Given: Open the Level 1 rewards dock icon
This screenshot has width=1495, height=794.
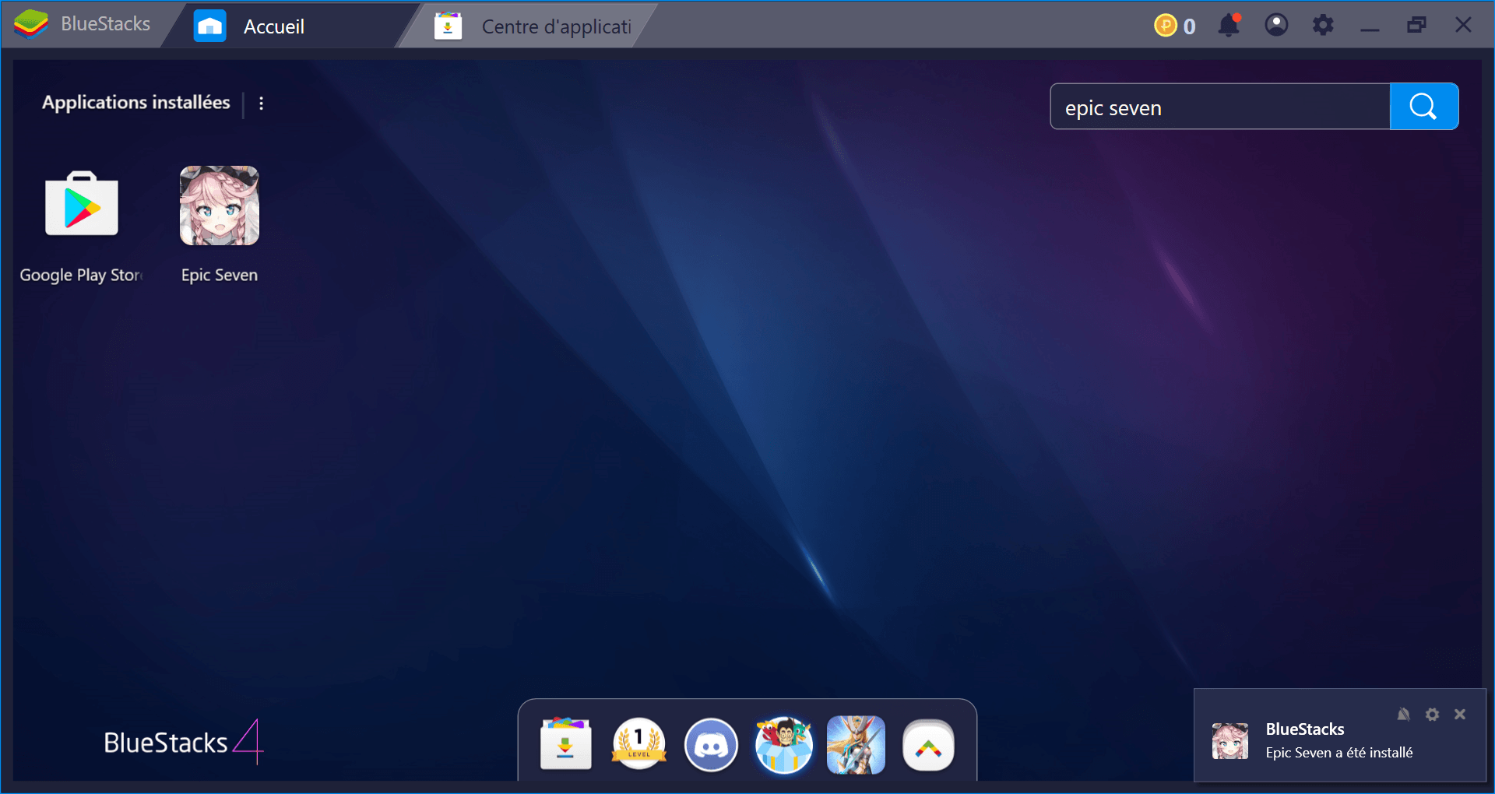Looking at the screenshot, I should (638, 743).
